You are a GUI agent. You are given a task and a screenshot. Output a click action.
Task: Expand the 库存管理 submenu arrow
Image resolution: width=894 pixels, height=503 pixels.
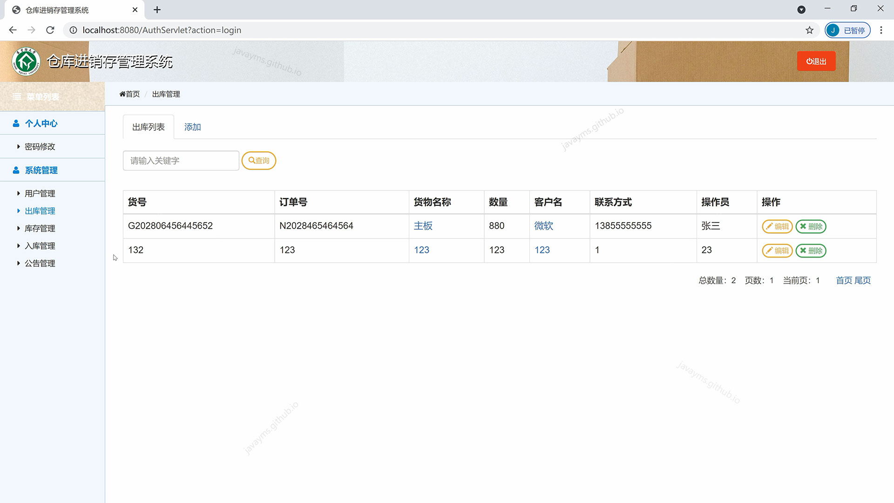(x=18, y=228)
